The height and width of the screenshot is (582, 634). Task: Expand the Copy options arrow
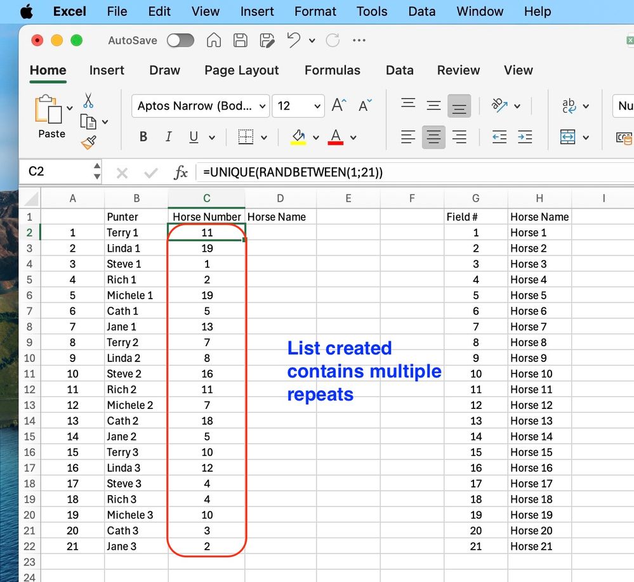pos(105,122)
